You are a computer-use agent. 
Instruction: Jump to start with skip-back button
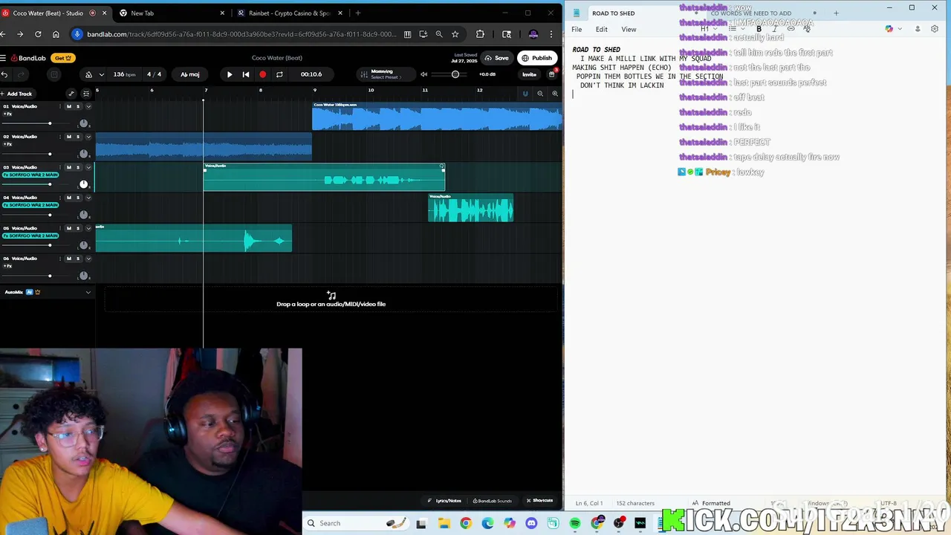(x=246, y=74)
